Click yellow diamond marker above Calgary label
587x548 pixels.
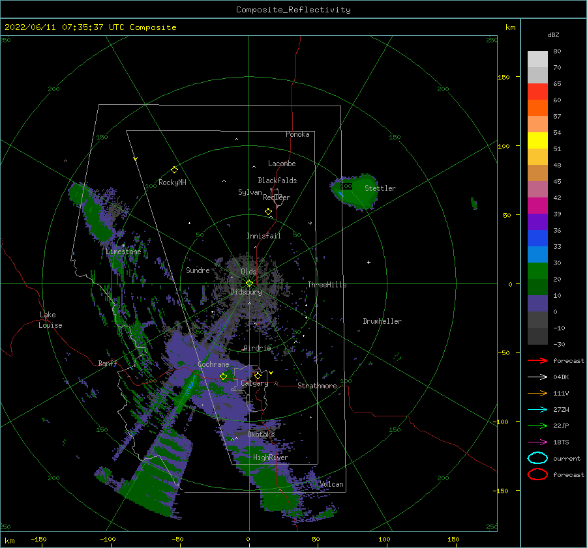[x=258, y=375]
